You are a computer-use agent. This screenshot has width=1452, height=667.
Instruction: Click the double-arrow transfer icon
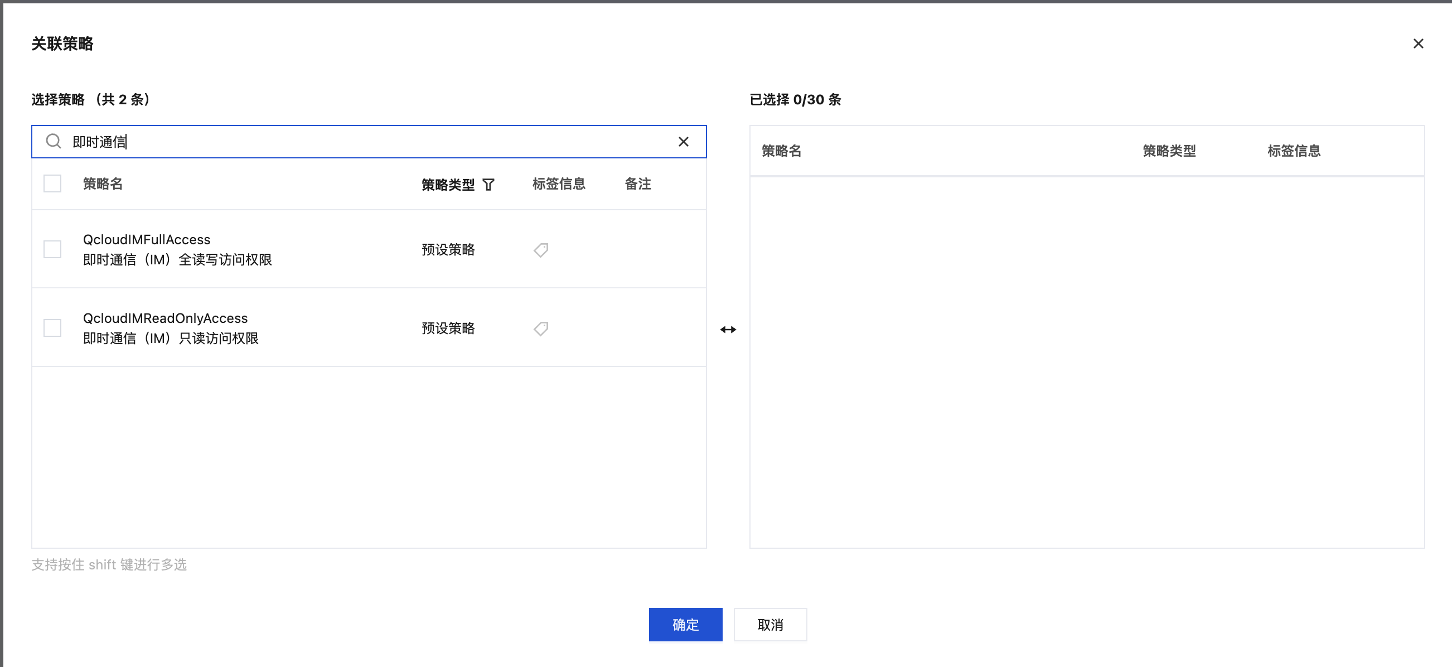(x=728, y=329)
